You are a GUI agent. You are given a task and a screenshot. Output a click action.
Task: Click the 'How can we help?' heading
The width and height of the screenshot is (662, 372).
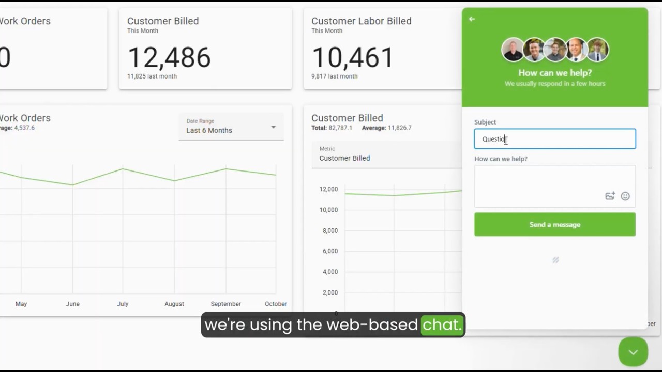point(555,73)
